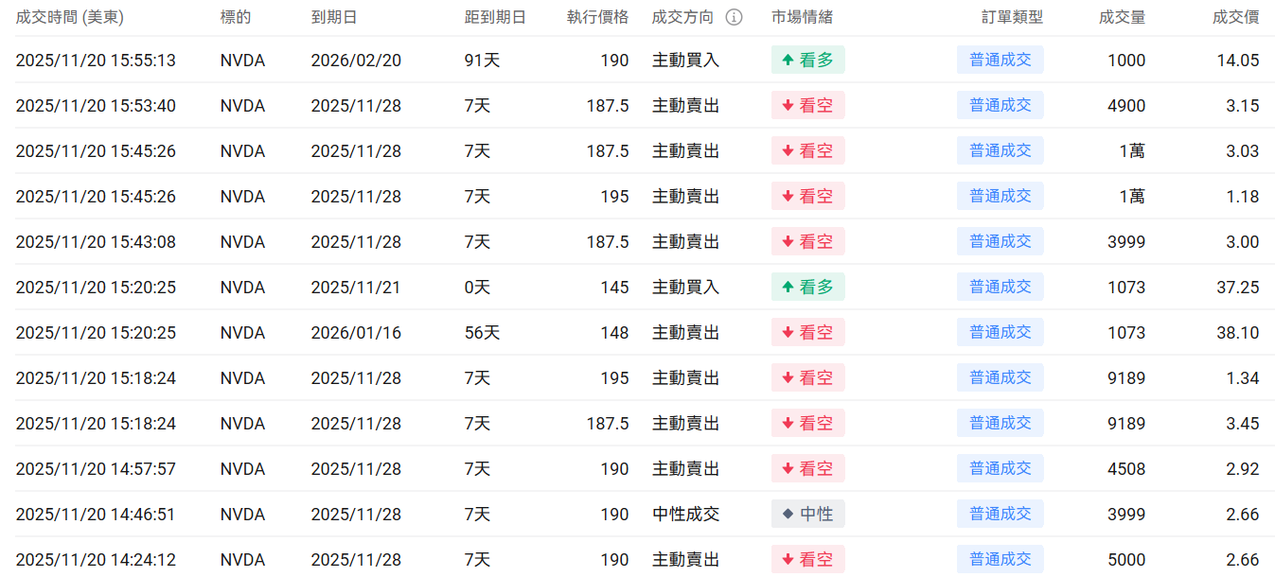Click the 市場情緒 column header
The width and height of the screenshot is (1275, 577).
[802, 18]
